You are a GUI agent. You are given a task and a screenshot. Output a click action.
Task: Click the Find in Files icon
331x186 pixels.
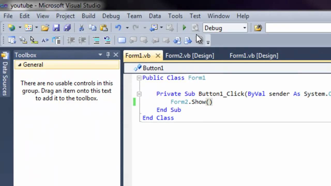(258, 28)
